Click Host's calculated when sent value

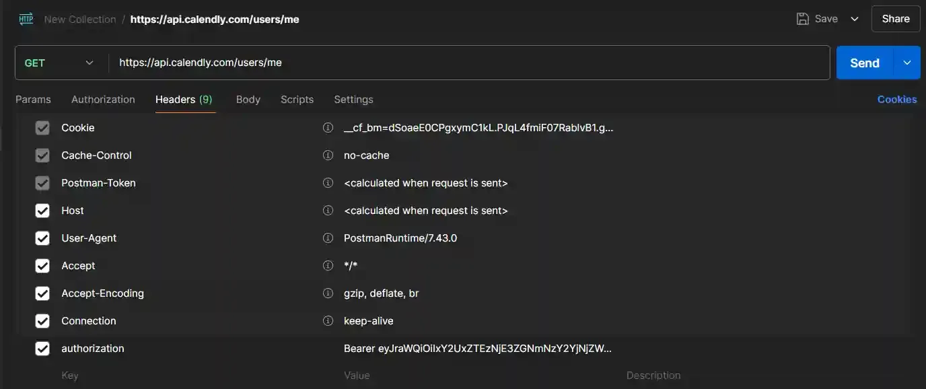425,210
